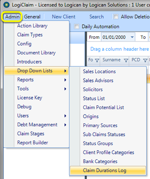This screenshot has height=179, width=150.
Task: Select Claim Types menu entry
Action: pos(36,35)
